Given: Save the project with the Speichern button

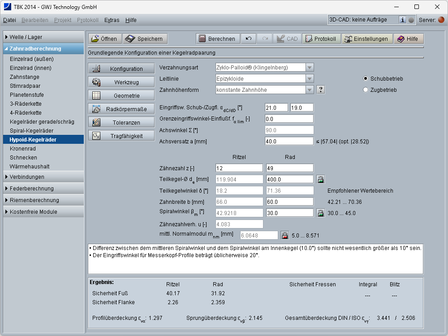Looking at the screenshot, I should [x=145, y=39].
